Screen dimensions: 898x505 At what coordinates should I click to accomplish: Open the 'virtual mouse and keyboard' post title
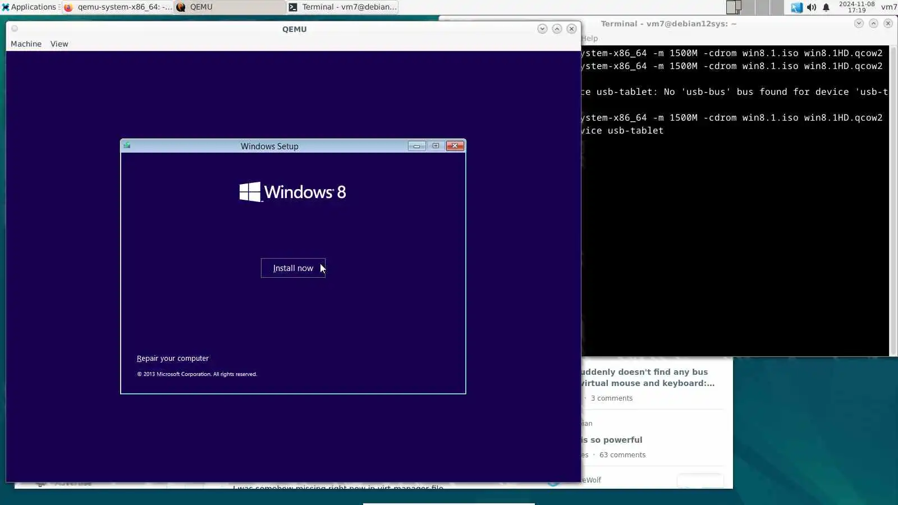(x=648, y=383)
